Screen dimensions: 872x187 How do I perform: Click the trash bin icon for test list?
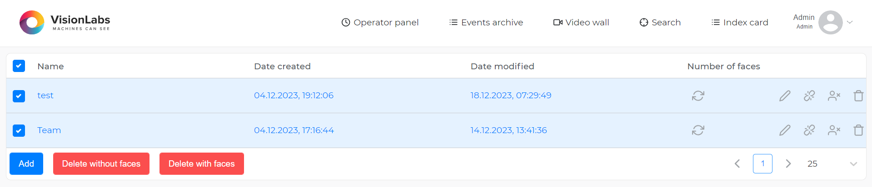(858, 96)
